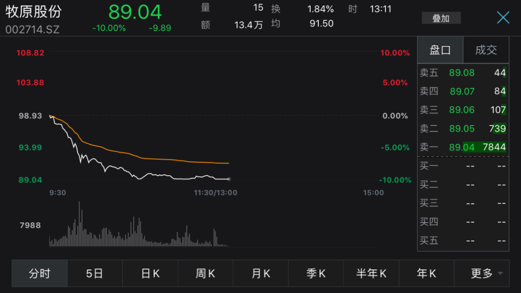
Task: Click the 93.99 price axis label
Action: 30,147
